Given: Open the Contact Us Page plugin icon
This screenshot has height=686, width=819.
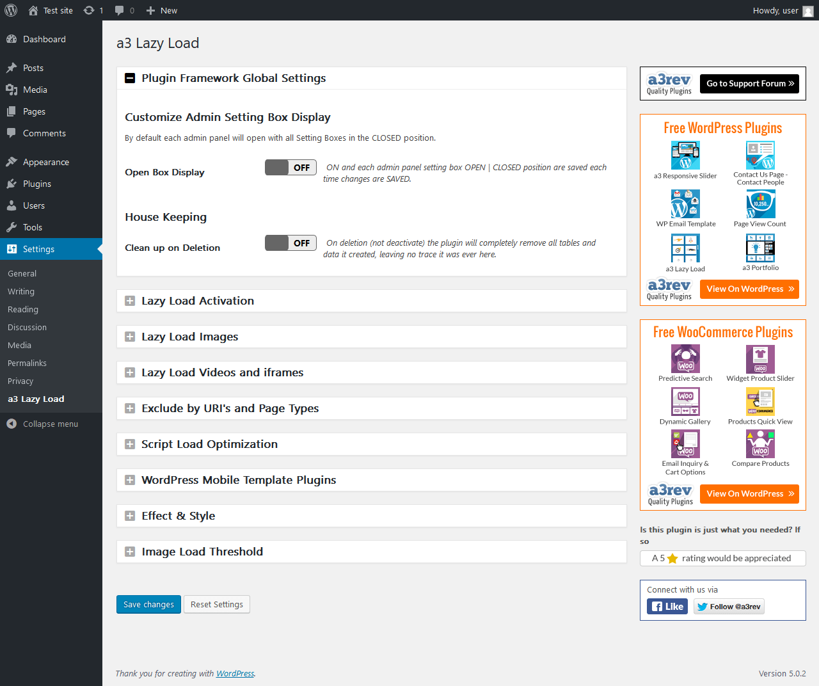Looking at the screenshot, I should [760, 156].
